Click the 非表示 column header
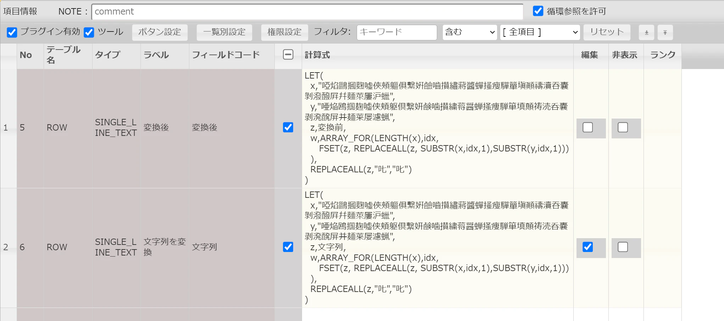724x321 pixels. 626,56
